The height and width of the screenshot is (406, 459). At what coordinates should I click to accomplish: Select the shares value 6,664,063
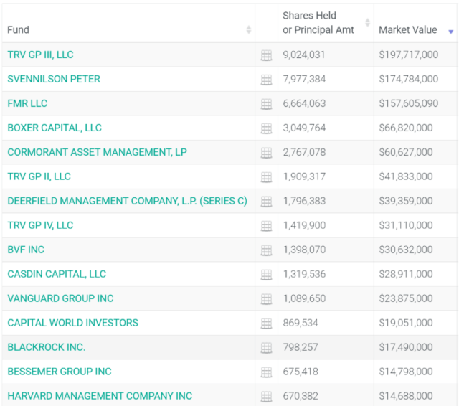coord(304,103)
